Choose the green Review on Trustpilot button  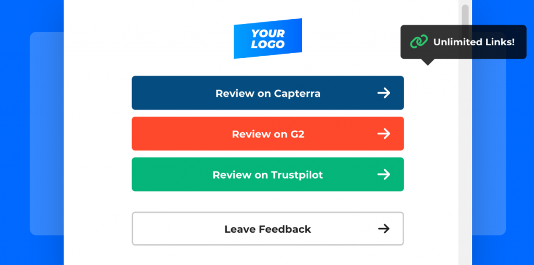pos(268,174)
